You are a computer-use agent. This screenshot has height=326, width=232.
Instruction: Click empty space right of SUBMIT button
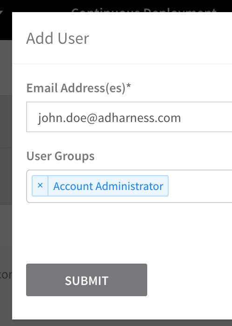pyautogui.click(x=189, y=280)
